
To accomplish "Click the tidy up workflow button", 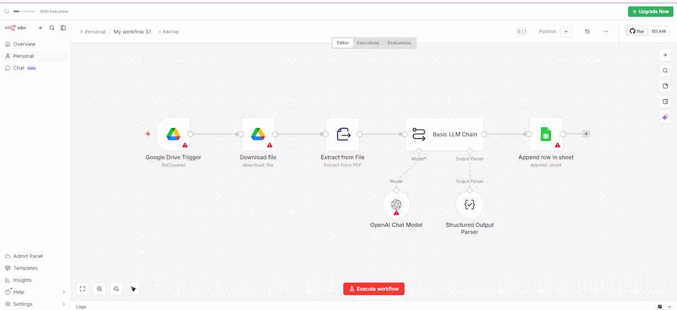I will (x=133, y=289).
